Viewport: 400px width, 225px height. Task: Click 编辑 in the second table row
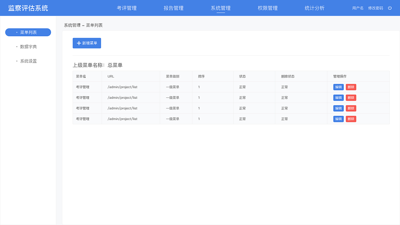point(338,97)
